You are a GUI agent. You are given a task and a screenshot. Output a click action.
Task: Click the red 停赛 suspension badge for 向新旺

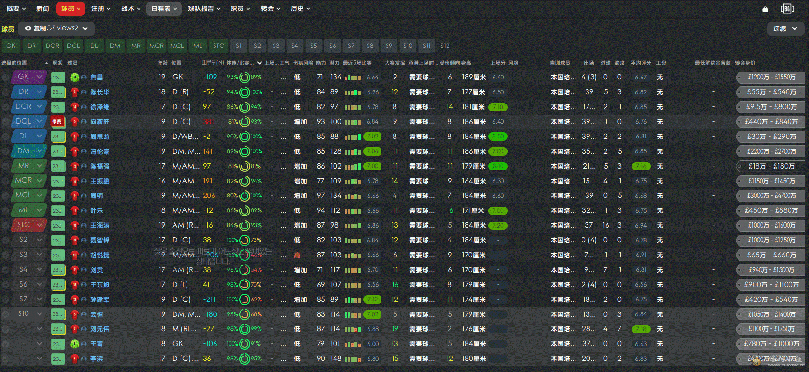(x=57, y=122)
